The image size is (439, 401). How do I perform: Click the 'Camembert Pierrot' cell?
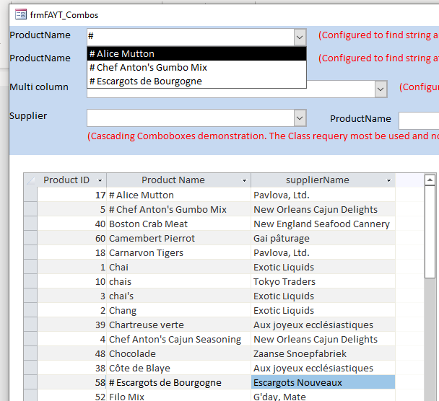178,238
